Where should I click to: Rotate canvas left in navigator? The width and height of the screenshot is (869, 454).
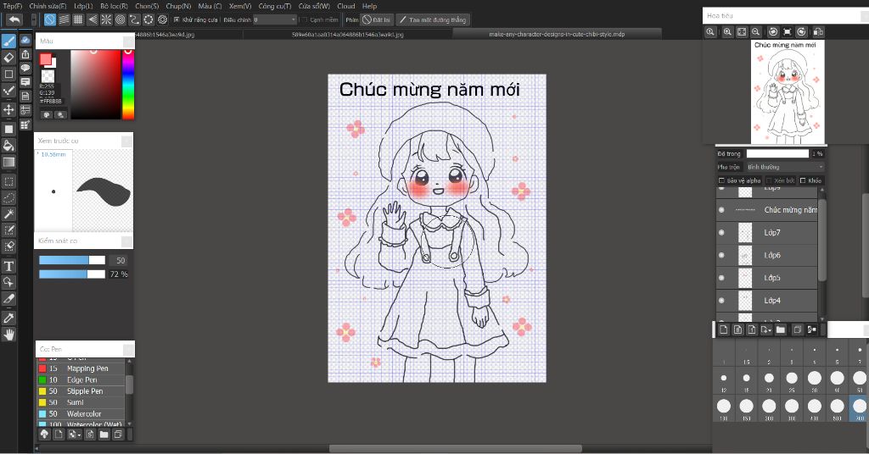coord(773,32)
